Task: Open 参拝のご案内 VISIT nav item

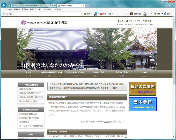Action: coord(122,74)
